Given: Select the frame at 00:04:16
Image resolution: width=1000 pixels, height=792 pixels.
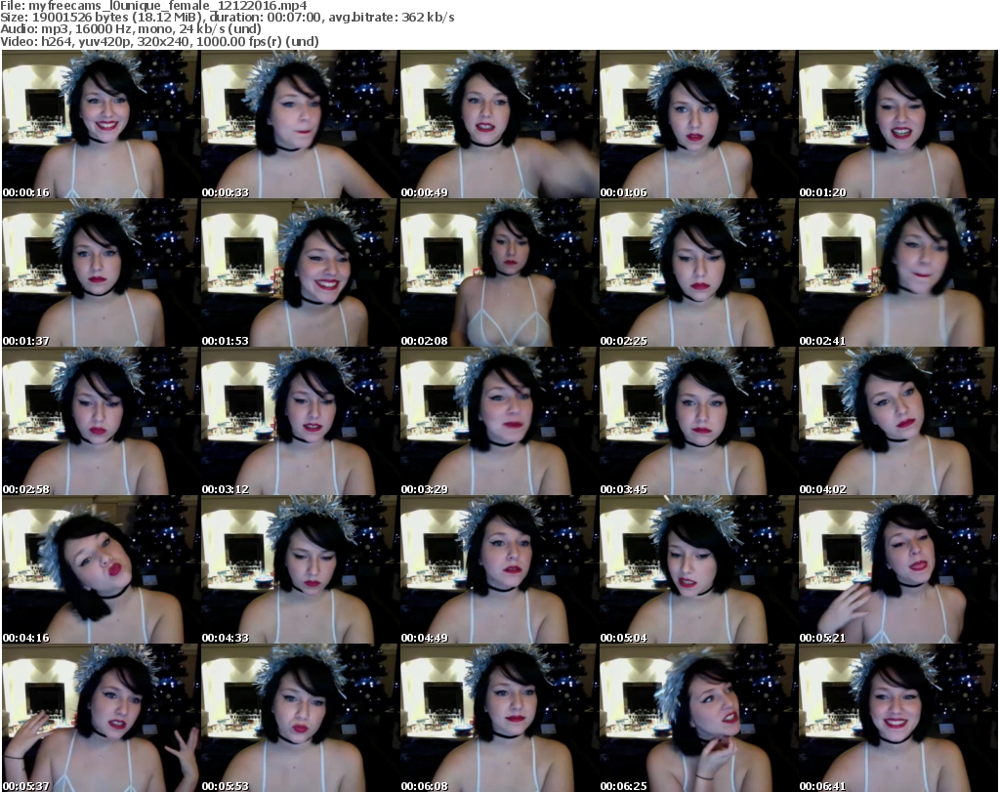Looking at the screenshot, I should 101,570.
